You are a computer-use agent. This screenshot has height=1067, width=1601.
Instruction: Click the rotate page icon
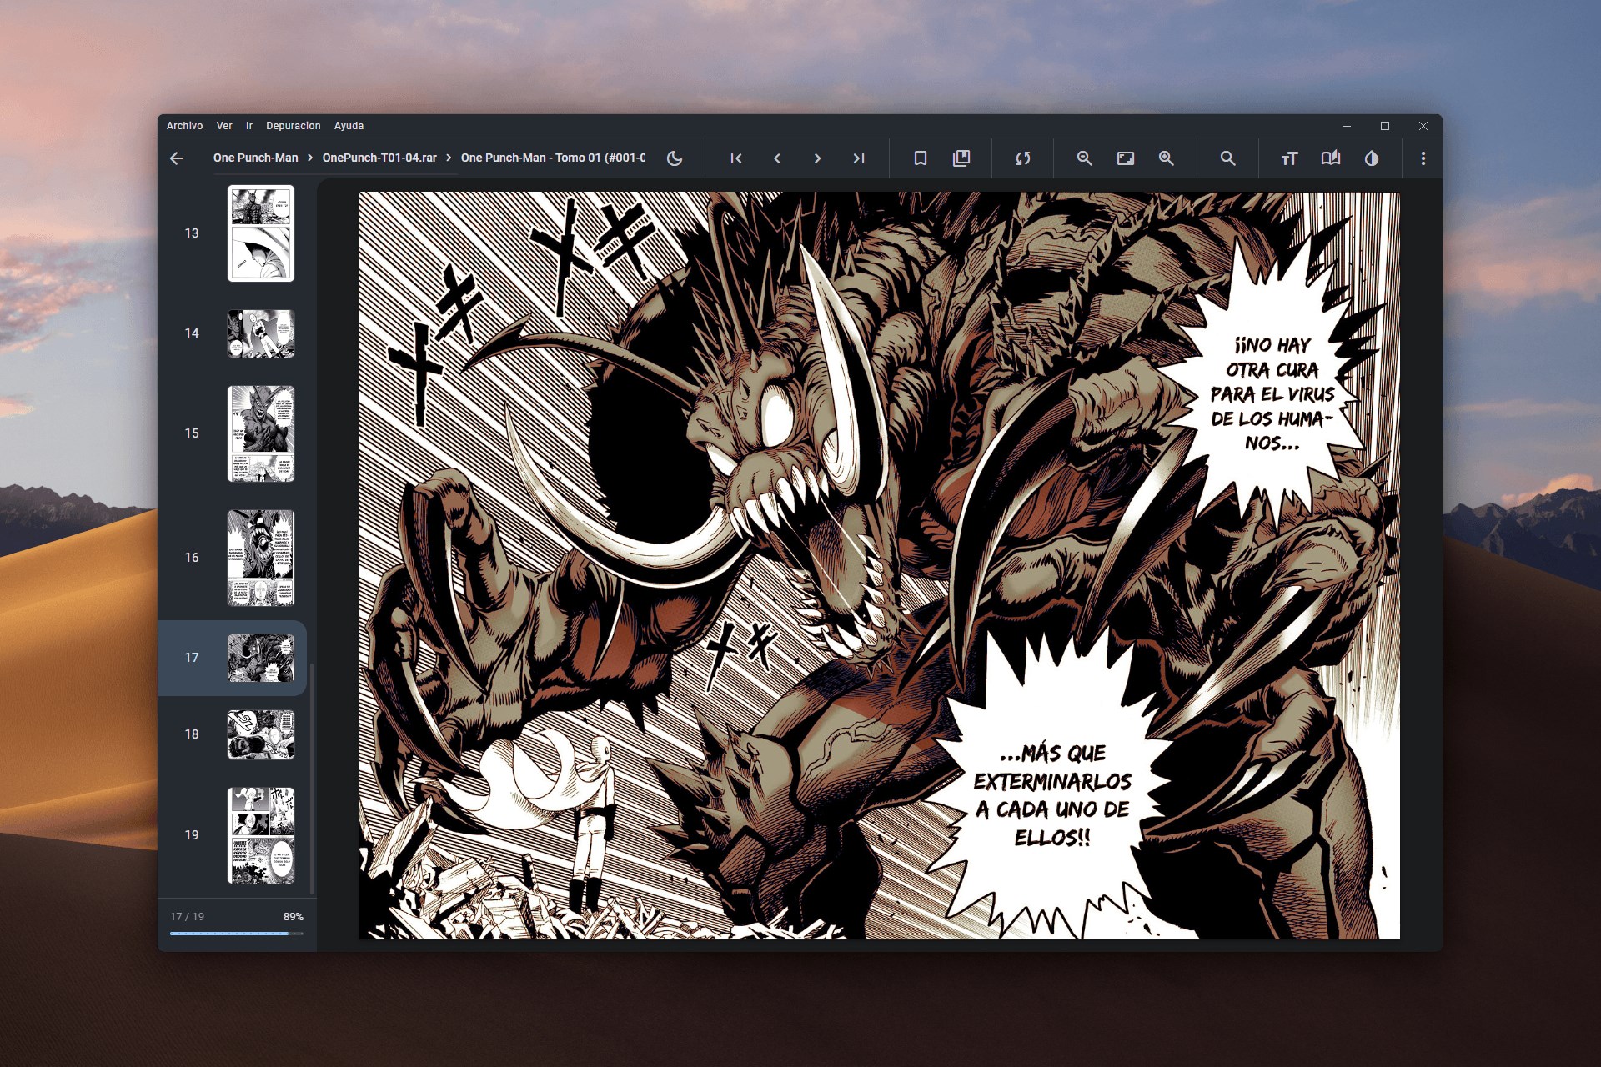click(1022, 158)
